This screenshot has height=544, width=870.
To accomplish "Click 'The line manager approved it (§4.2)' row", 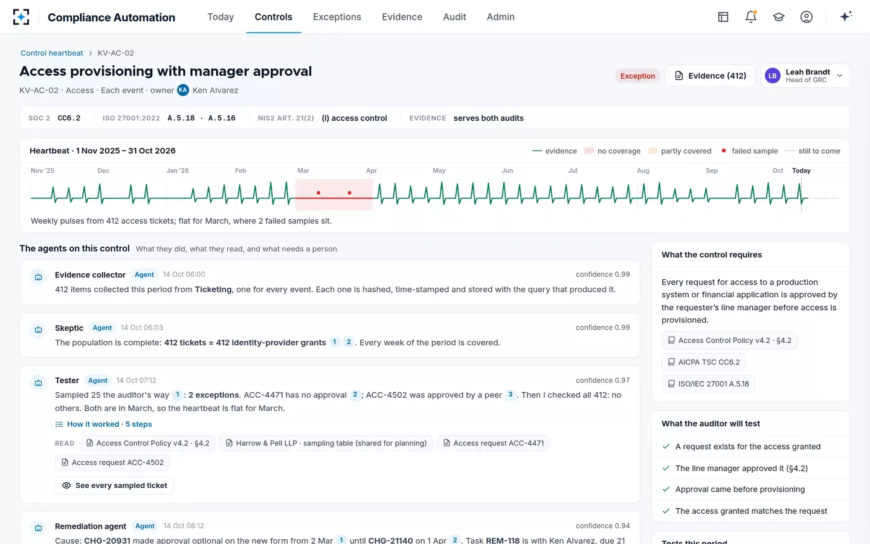I will (x=751, y=468).
